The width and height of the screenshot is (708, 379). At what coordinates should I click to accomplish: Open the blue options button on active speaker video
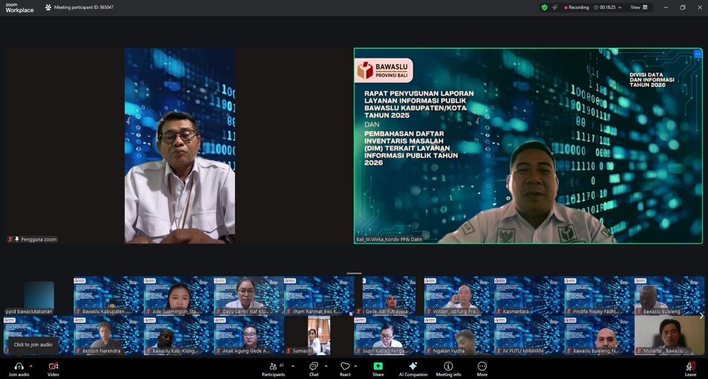point(698,54)
